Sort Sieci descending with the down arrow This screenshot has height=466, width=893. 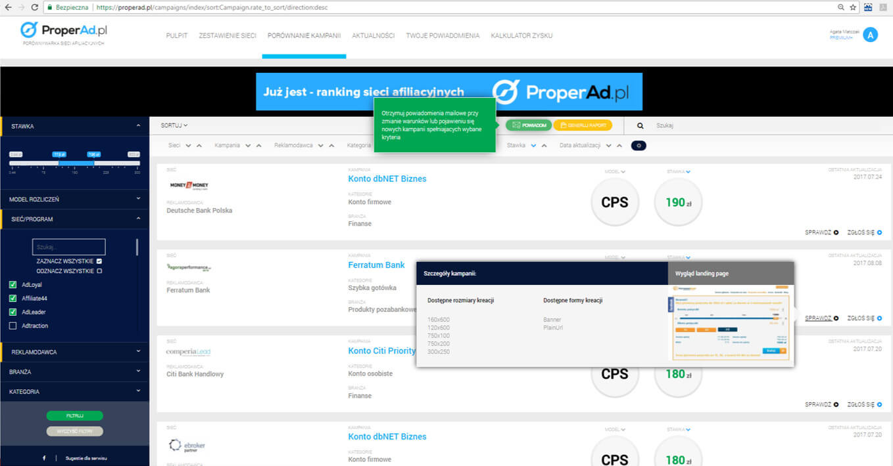click(x=189, y=146)
